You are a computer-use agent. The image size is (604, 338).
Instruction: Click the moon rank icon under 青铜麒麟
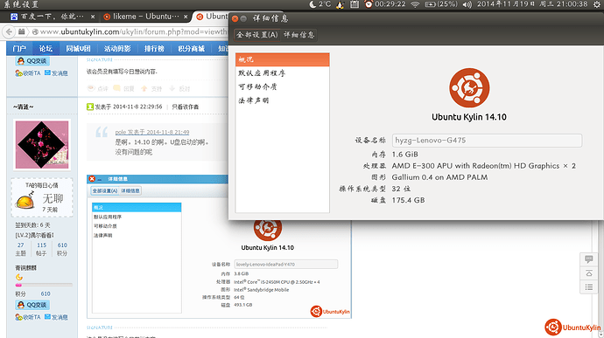click(19, 277)
